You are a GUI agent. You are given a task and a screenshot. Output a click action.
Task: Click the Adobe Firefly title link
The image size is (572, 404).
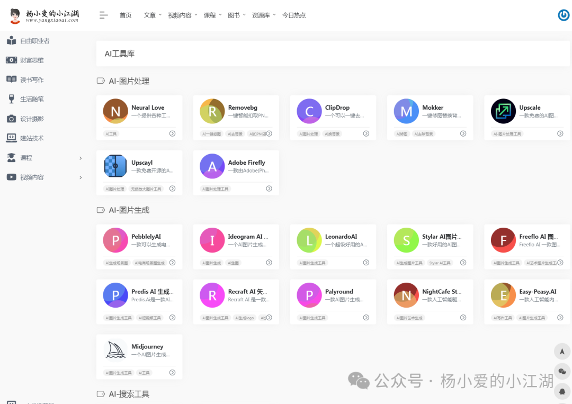coord(247,162)
